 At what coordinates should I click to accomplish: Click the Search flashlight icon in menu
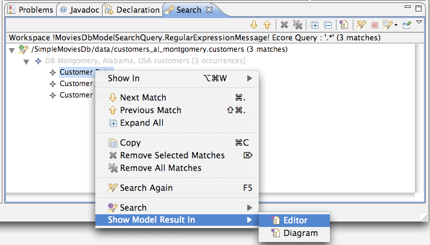(x=113, y=208)
